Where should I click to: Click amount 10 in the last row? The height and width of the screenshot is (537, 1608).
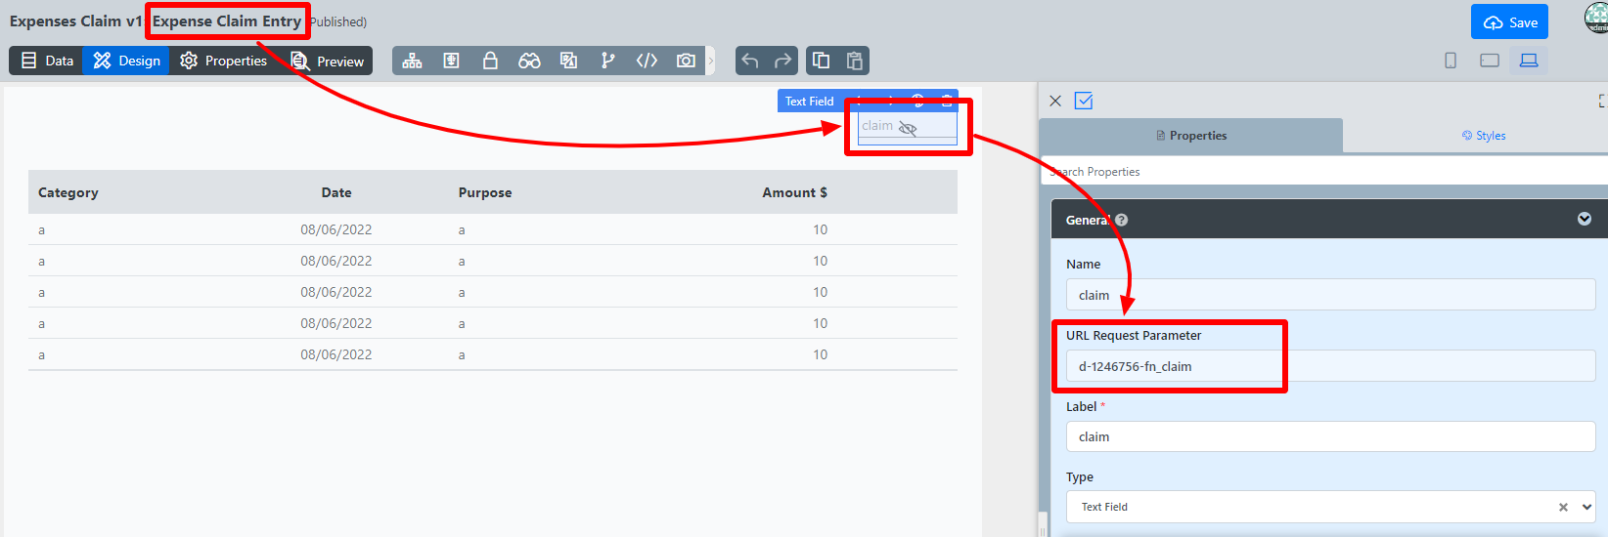(x=820, y=354)
